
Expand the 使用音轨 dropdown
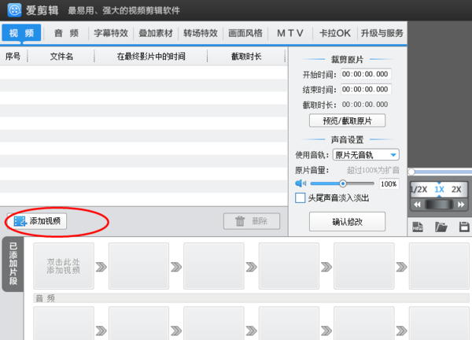click(366, 155)
